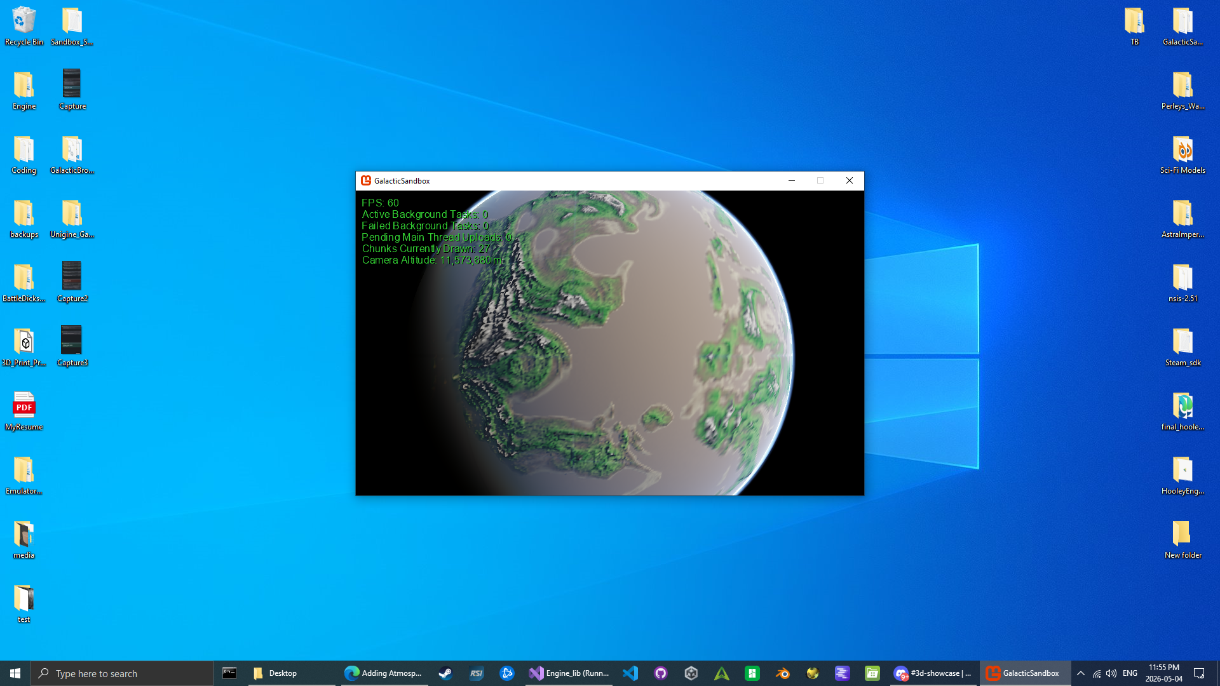Select the test folder icon
The height and width of the screenshot is (686, 1220).
coord(24,603)
